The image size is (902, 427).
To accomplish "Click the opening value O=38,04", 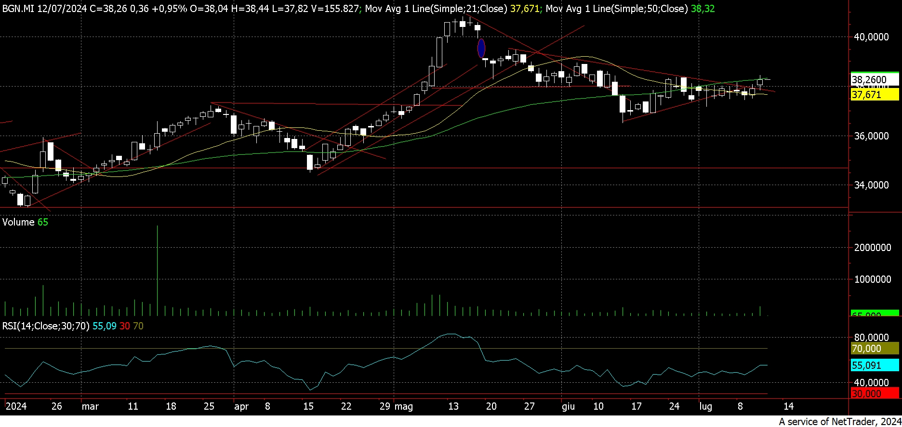I will point(210,8).
